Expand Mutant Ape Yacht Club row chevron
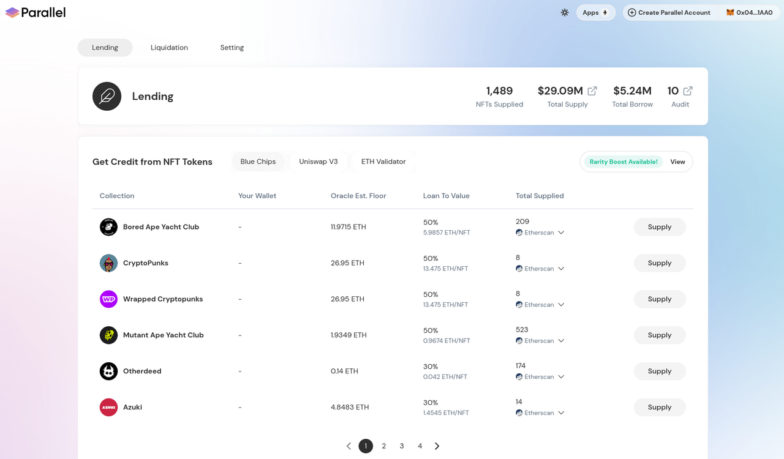 point(561,341)
